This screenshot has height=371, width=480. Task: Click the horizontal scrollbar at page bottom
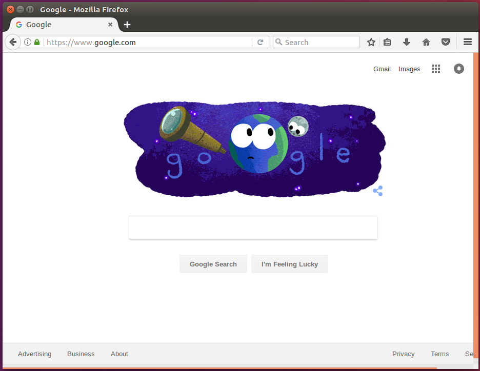pyautogui.click(x=220, y=368)
